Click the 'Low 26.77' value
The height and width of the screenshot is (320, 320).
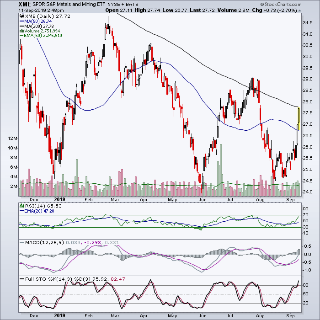pyautogui.click(x=175, y=10)
